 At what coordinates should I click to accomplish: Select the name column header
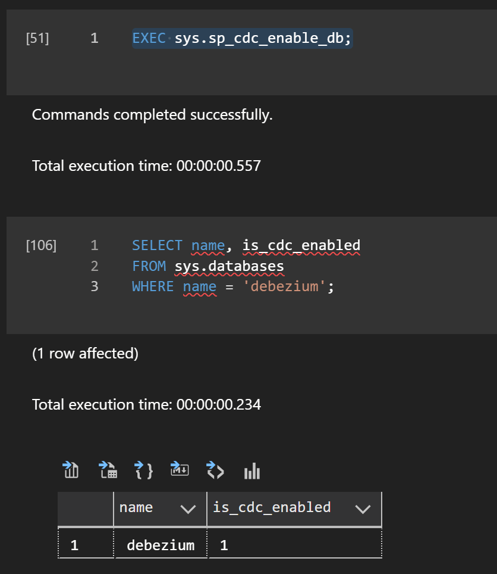[x=160, y=509]
